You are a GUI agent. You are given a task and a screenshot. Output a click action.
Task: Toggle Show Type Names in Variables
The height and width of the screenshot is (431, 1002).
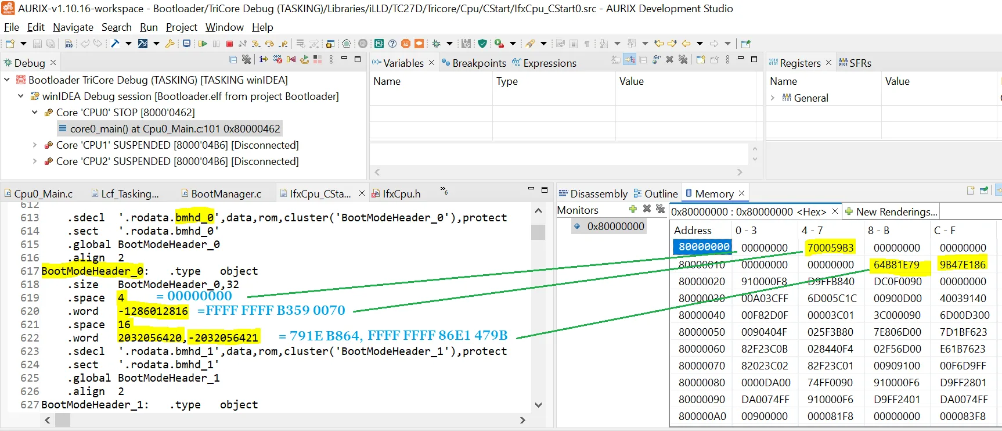pyautogui.click(x=616, y=59)
